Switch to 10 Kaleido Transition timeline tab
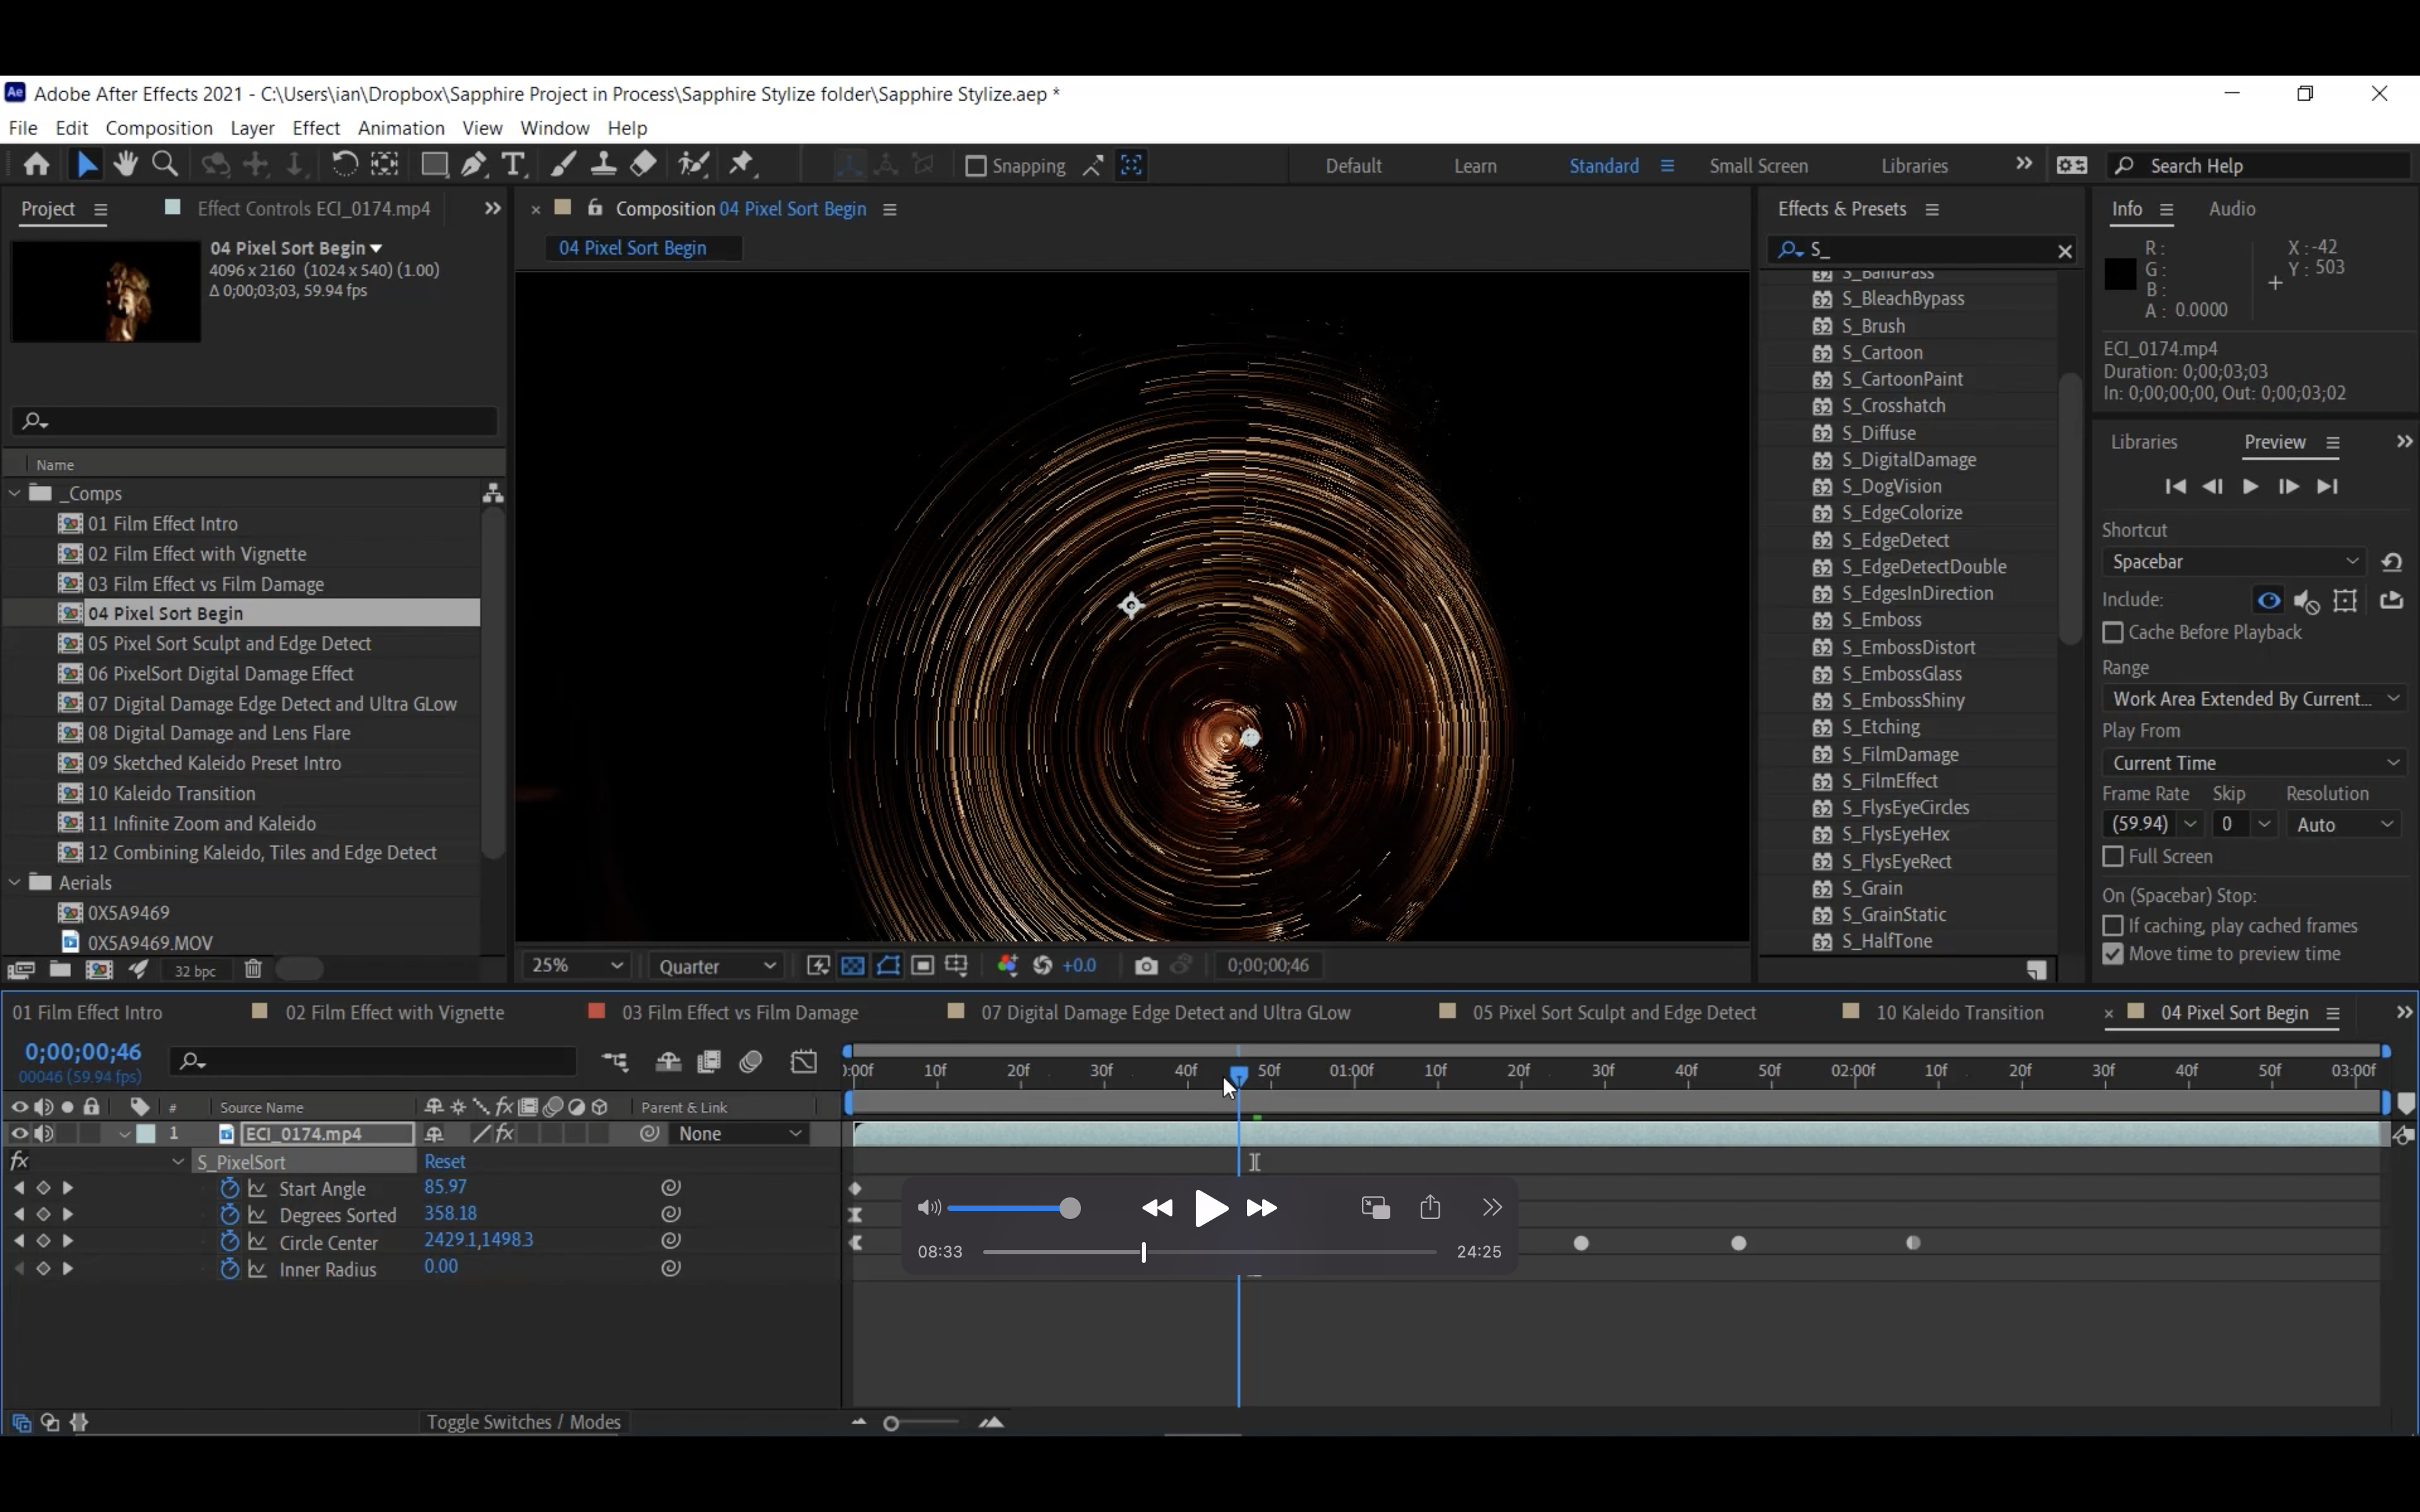 [x=1959, y=1013]
